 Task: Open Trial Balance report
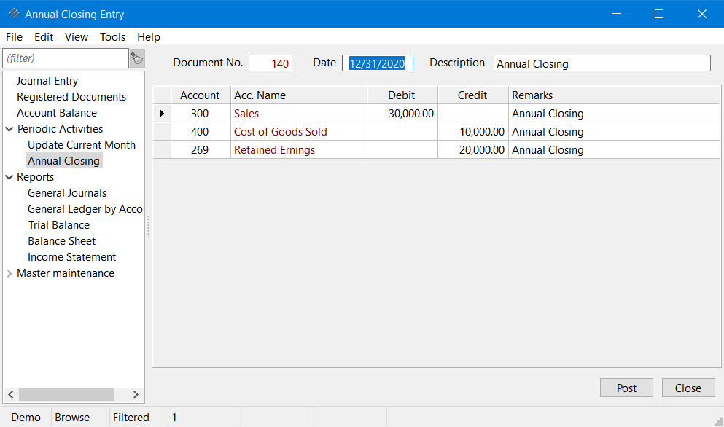58,225
